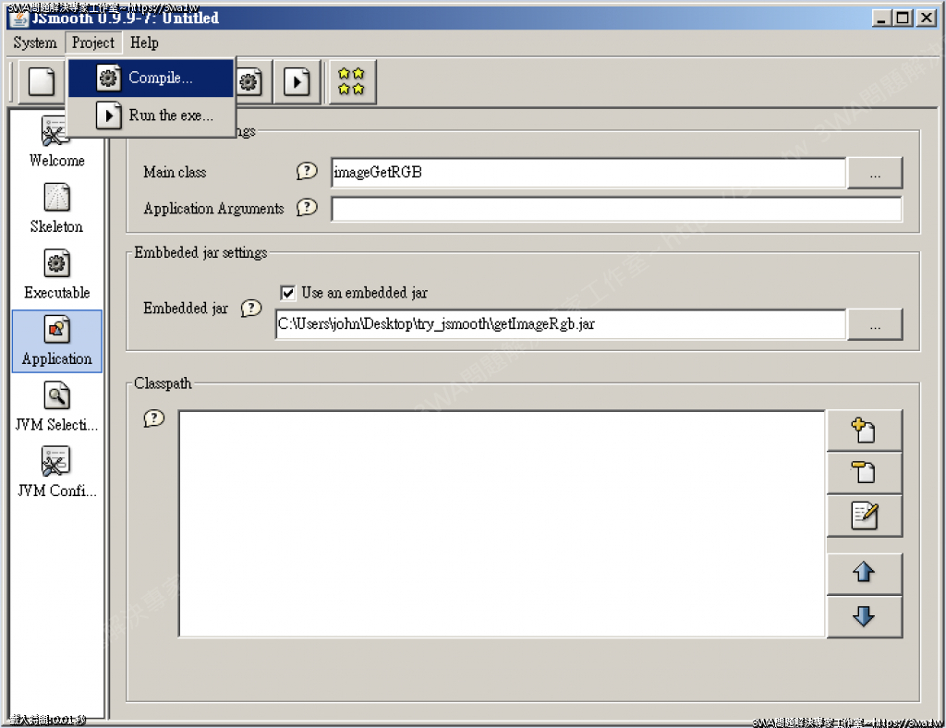Click the four stars toolbar icon
The image size is (946, 728).
pos(351,81)
